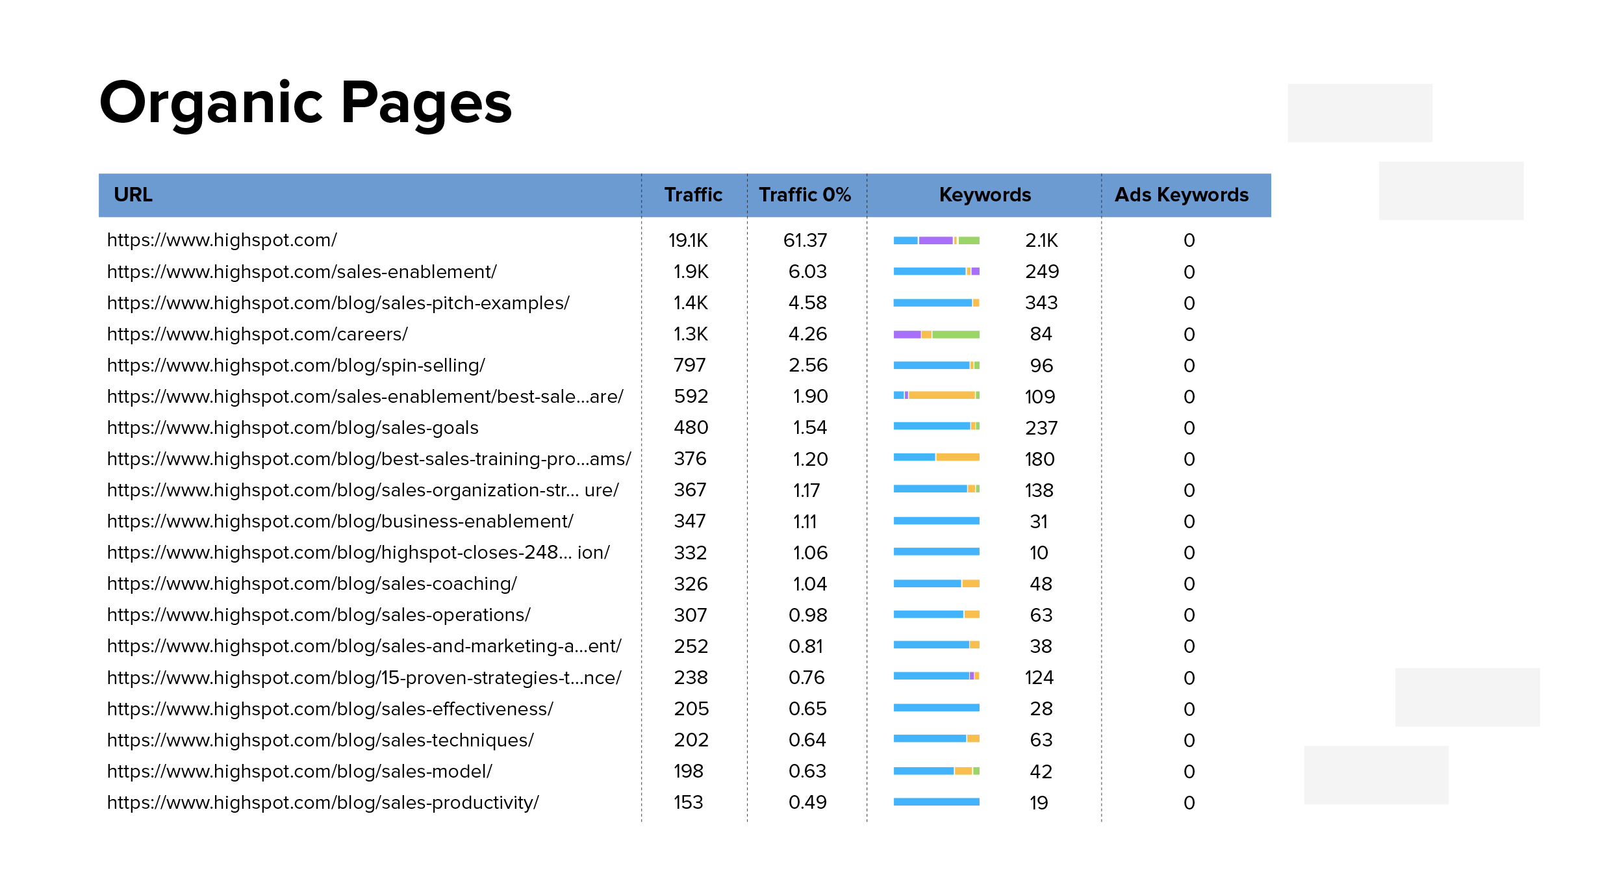Click keyword distribution bar for homepage row
Screen dimensions: 1611x890
pyautogui.click(x=936, y=240)
